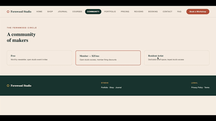Click the Book a Workshop button

198,12
